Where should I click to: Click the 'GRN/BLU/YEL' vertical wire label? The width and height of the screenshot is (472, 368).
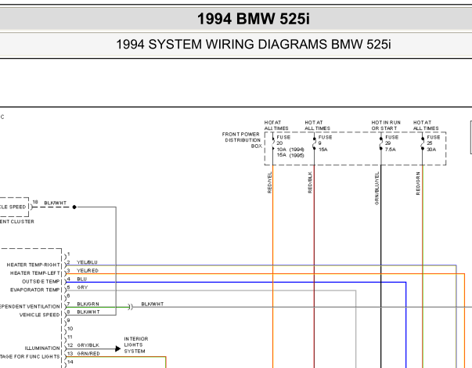coord(377,189)
